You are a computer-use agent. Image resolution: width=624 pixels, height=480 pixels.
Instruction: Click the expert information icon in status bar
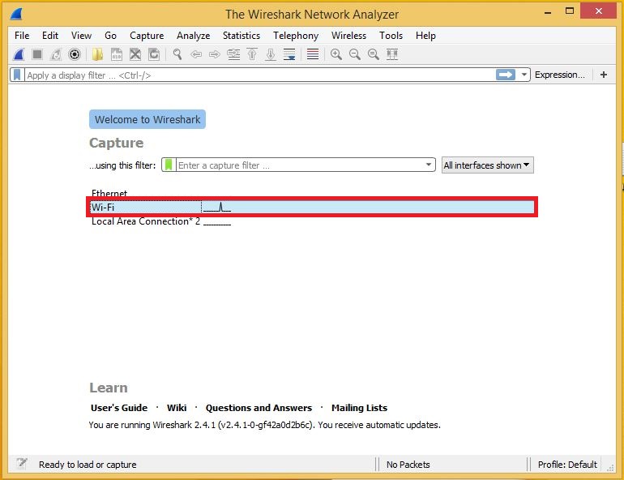coord(22,463)
